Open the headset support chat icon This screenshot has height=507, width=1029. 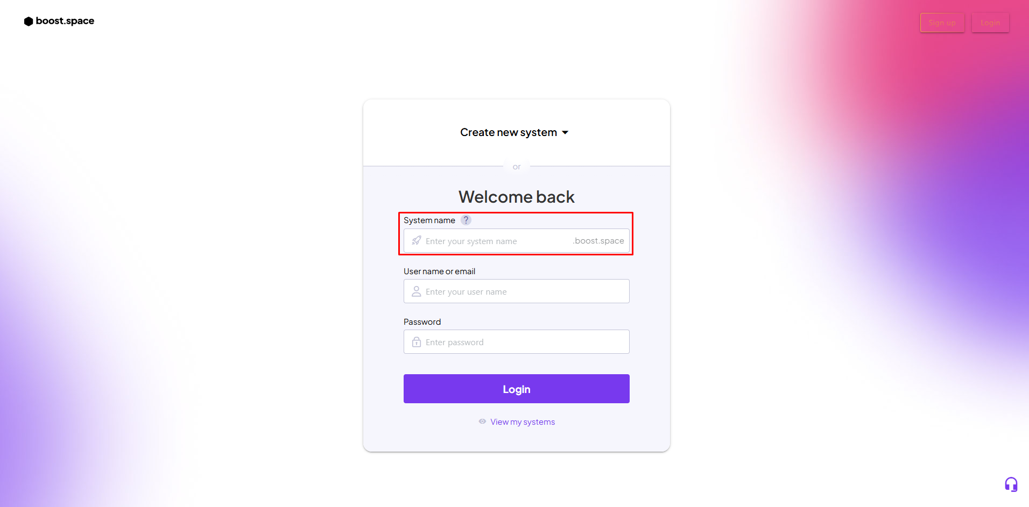tap(1011, 484)
